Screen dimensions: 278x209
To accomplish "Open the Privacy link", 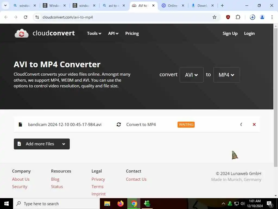I will tap(98, 179).
